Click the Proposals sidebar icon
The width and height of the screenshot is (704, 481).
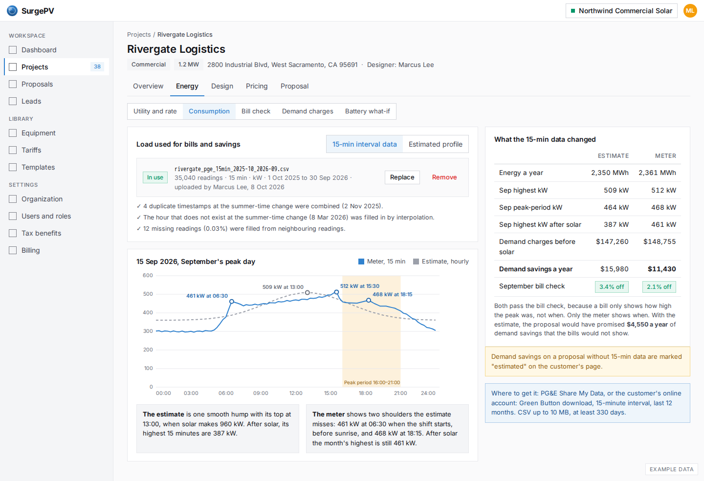coord(13,84)
